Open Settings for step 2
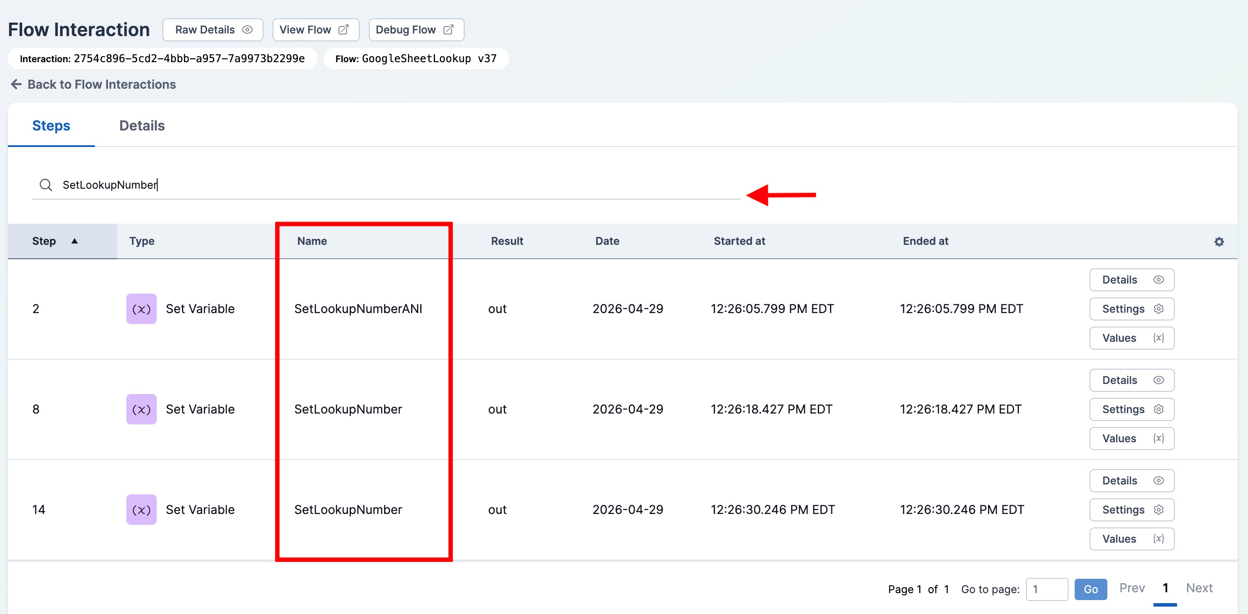This screenshot has width=1248, height=614. [x=1132, y=309]
